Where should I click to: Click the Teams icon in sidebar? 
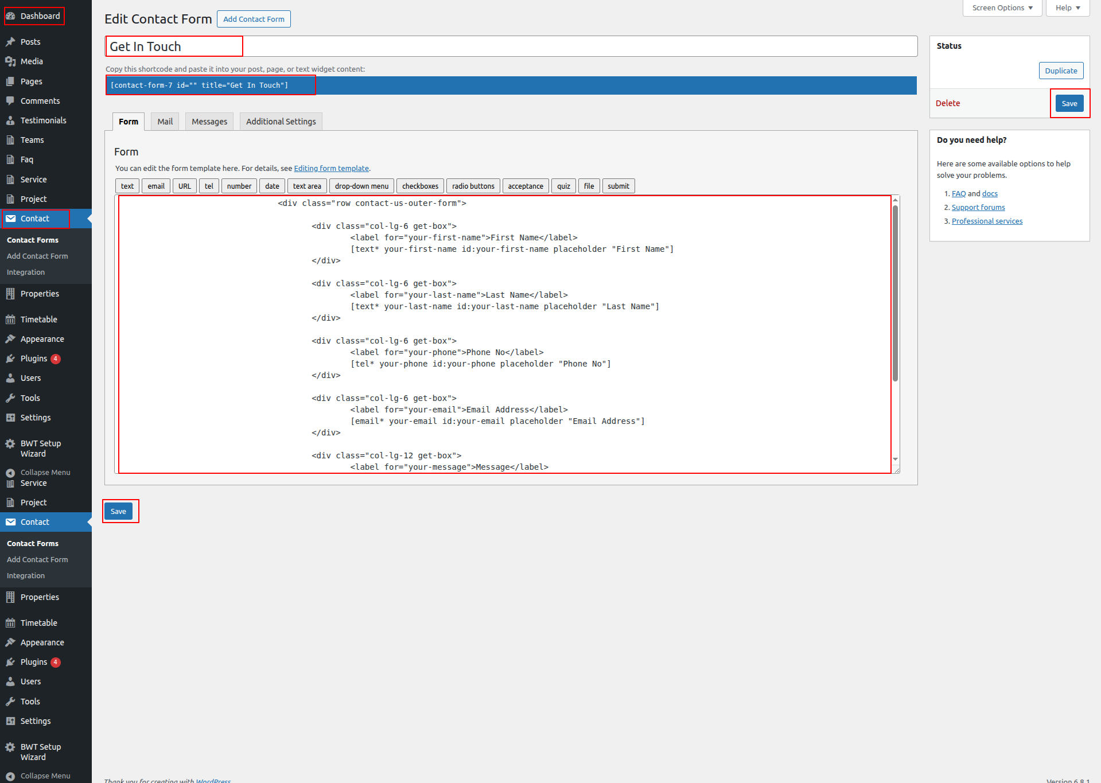[10, 140]
